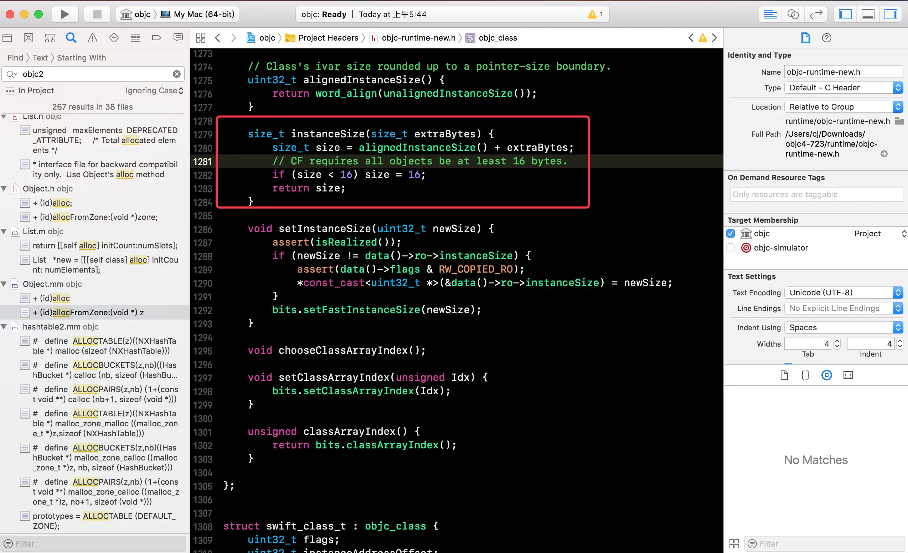Image resolution: width=908 pixels, height=553 pixels.
Task: Clear the objc2 search field
Action: coord(177,74)
